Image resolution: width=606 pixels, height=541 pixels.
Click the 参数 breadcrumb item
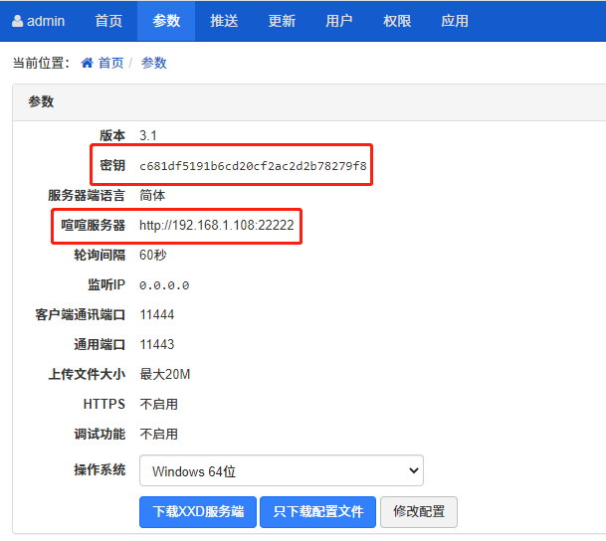pos(154,63)
